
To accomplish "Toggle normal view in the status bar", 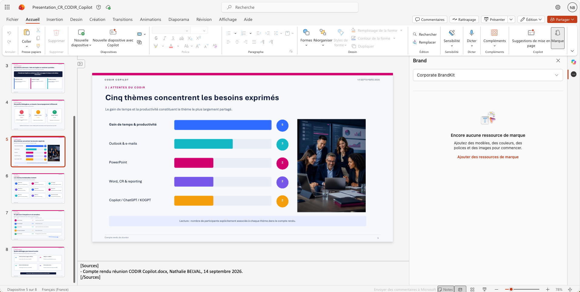I will pyautogui.click(x=460, y=290).
